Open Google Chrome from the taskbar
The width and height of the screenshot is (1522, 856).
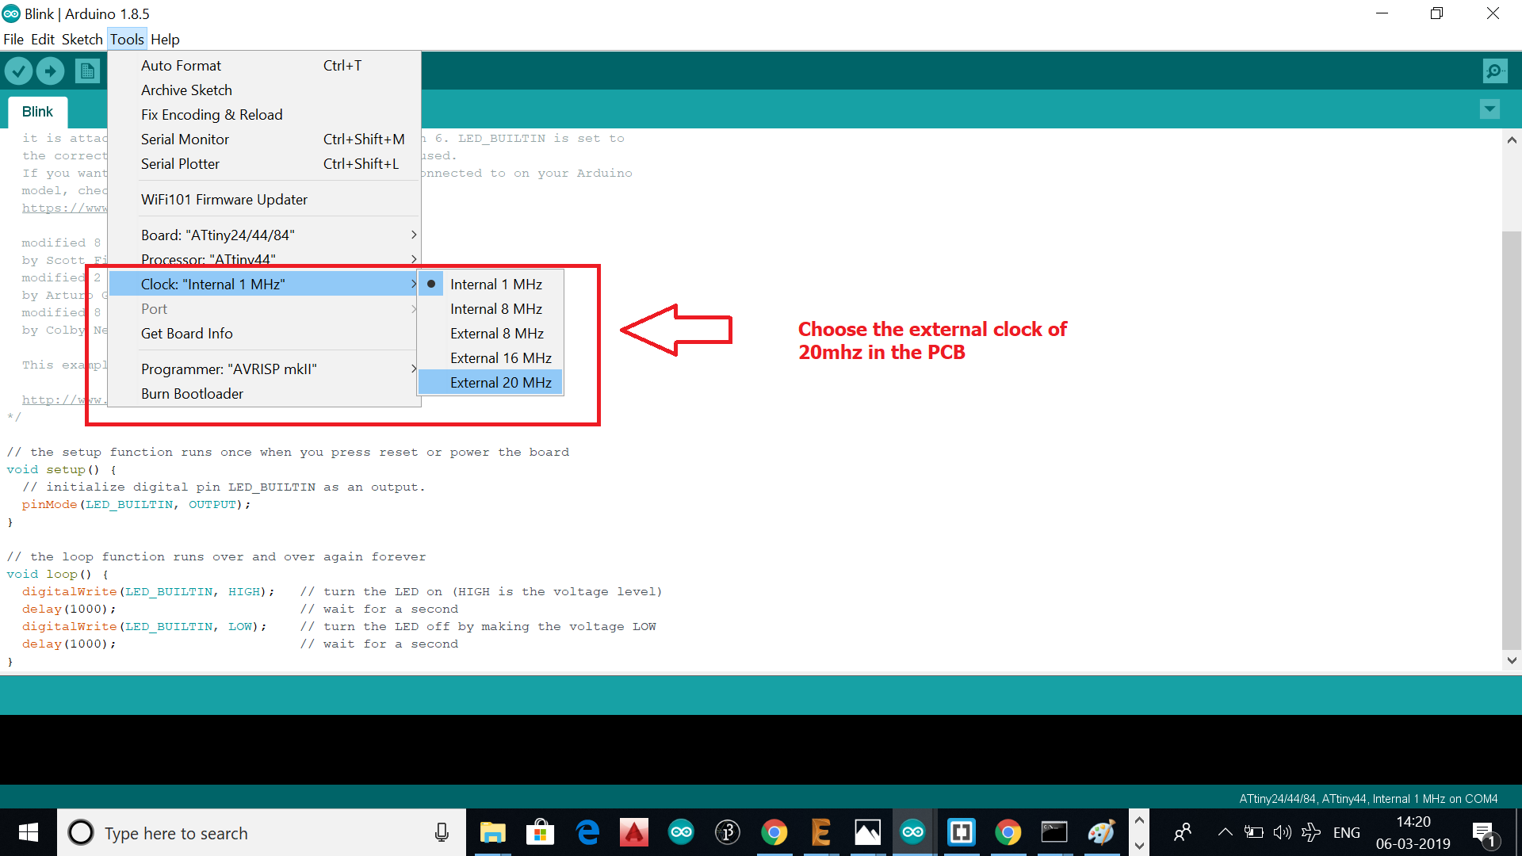tap(774, 832)
